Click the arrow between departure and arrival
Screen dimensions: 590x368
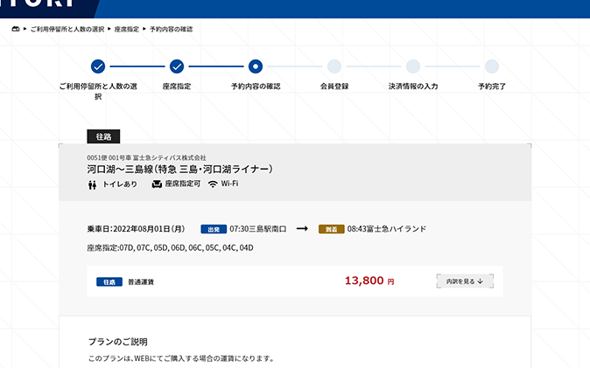pyautogui.click(x=302, y=228)
